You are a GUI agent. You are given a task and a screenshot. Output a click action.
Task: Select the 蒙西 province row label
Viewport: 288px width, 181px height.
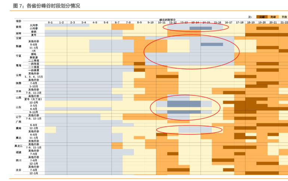(19, 27)
